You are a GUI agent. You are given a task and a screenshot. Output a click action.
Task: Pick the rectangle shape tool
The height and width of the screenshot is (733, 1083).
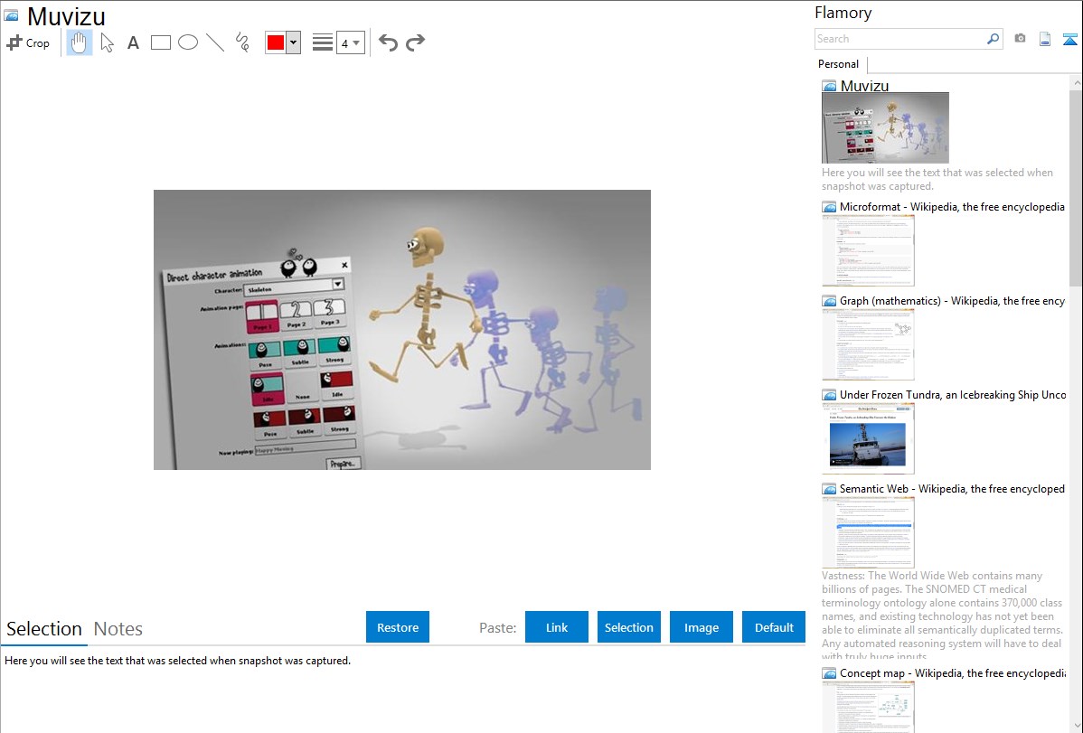pos(161,42)
